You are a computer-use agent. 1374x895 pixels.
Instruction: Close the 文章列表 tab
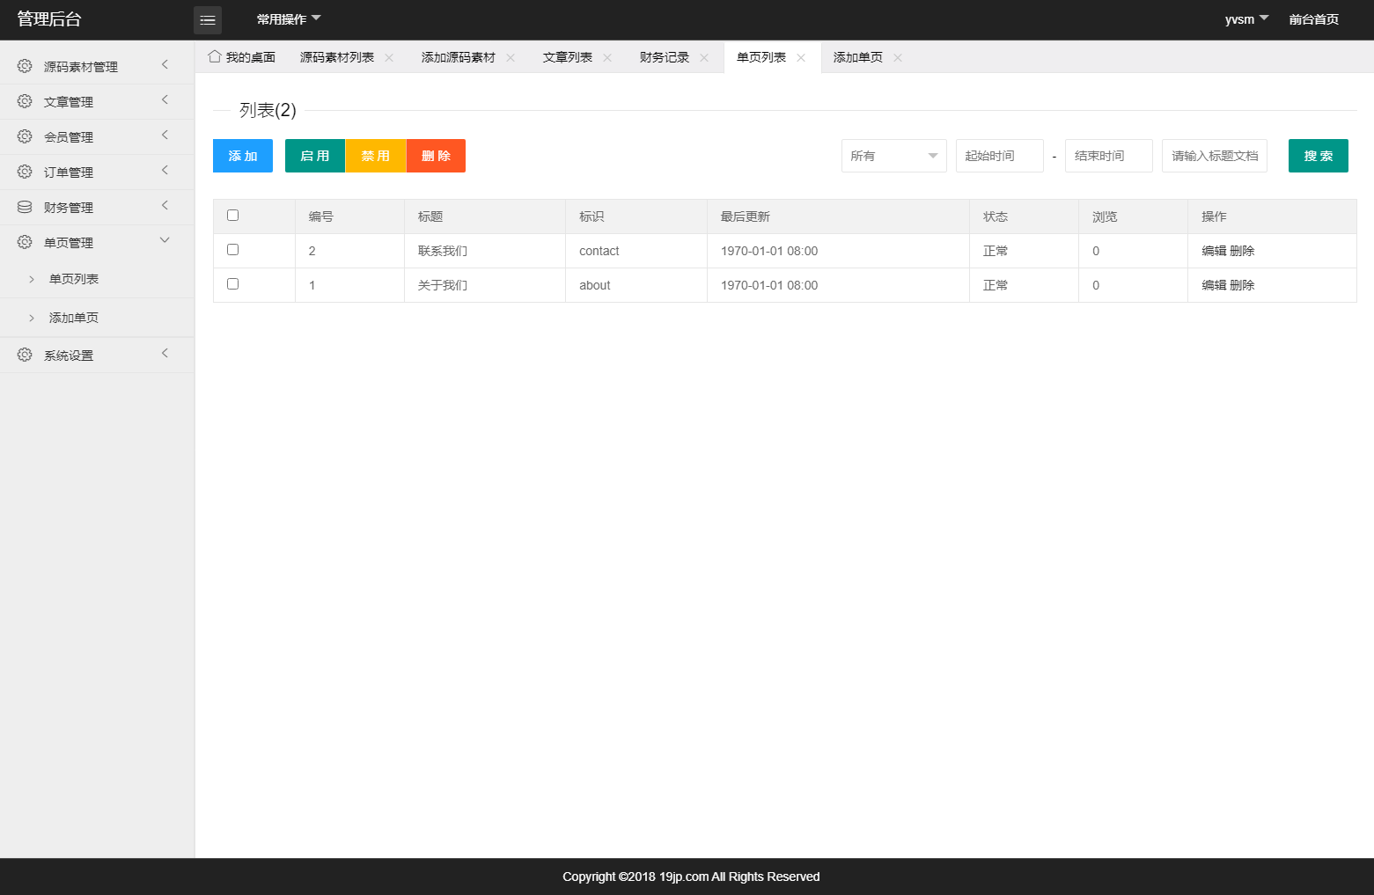(x=607, y=58)
